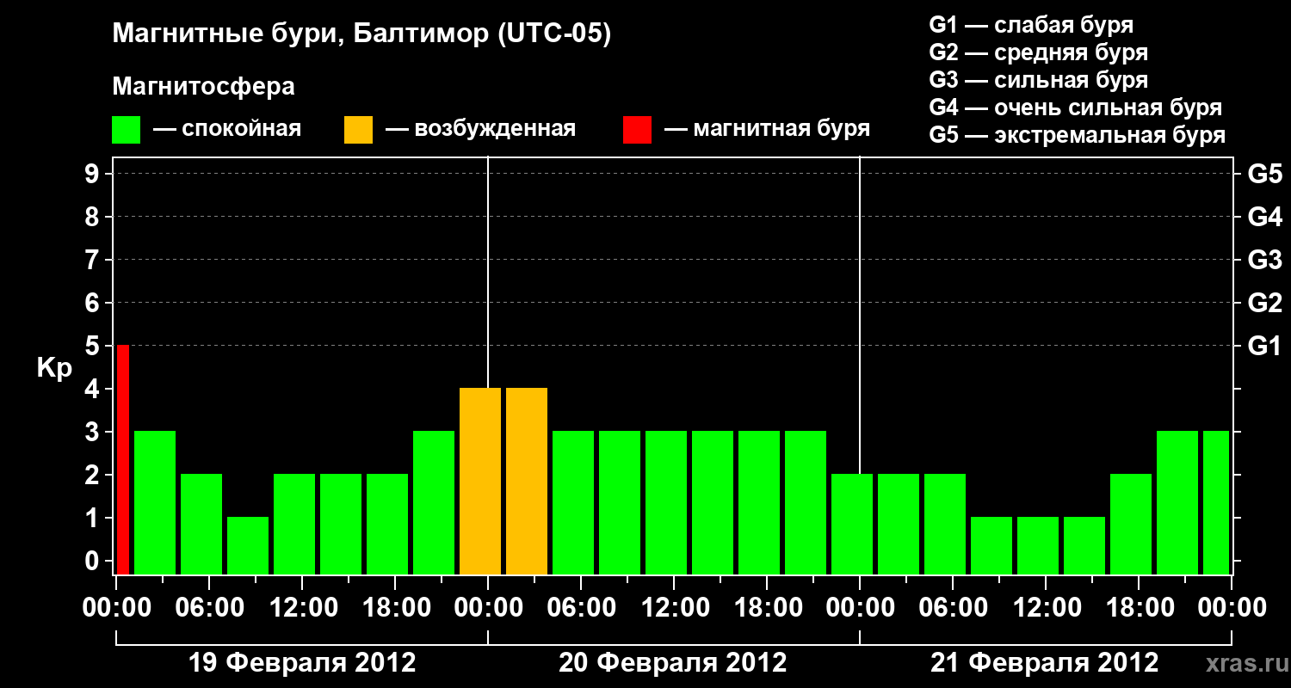Click the orange 'возбужденная' legend swatch
This screenshot has height=688, width=1291.
pos(358,130)
